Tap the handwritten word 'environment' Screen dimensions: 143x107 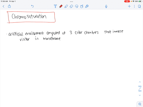(34, 33)
